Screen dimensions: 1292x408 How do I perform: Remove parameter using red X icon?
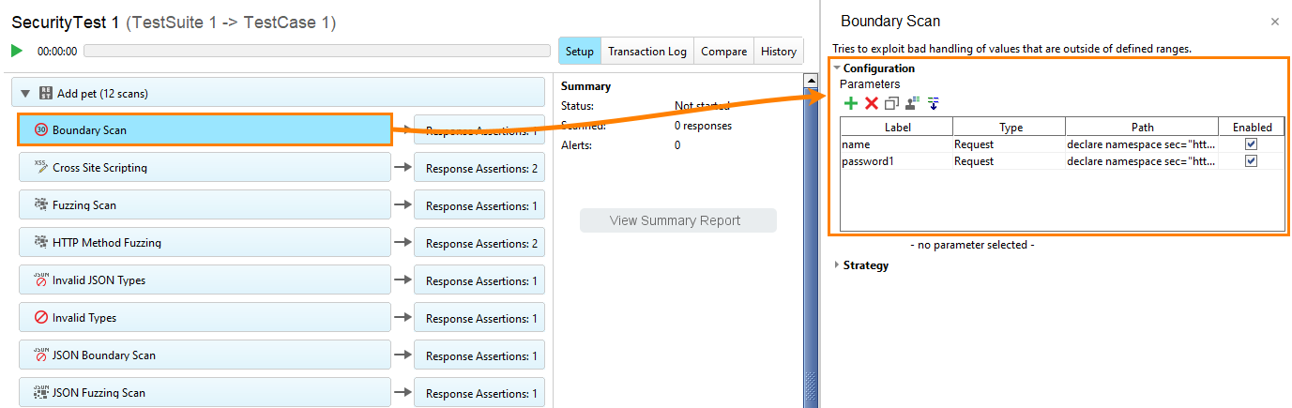pyautogui.click(x=872, y=103)
